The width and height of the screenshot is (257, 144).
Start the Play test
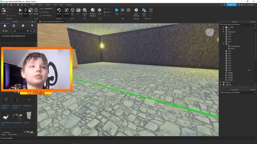117,10
